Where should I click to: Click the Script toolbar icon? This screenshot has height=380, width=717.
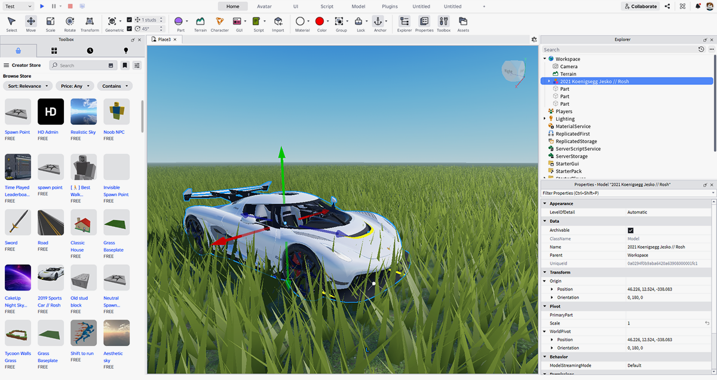(256, 24)
